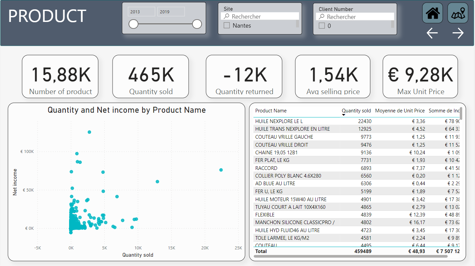This screenshot has width=475, height=266.
Task: Click the 2013 start year field
Action: pos(142,12)
